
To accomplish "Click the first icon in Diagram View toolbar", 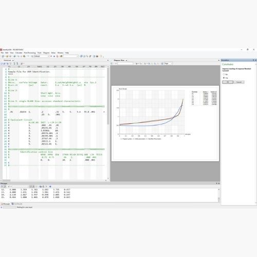I will pyautogui.click(x=112, y=64).
